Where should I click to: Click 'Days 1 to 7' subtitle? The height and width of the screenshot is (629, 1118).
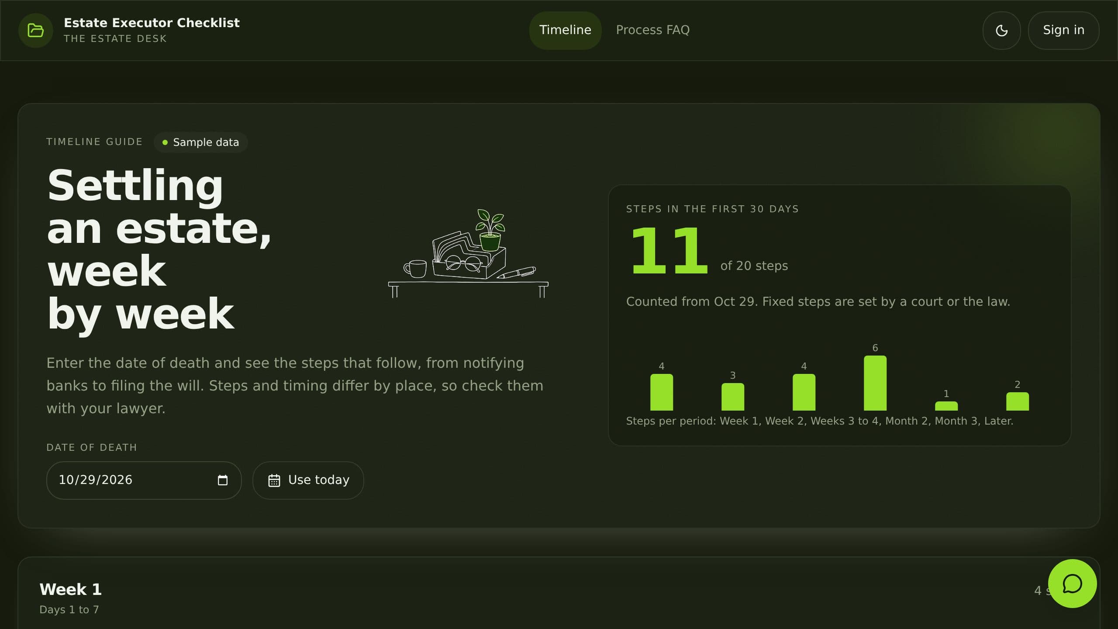pyautogui.click(x=69, y=610)
